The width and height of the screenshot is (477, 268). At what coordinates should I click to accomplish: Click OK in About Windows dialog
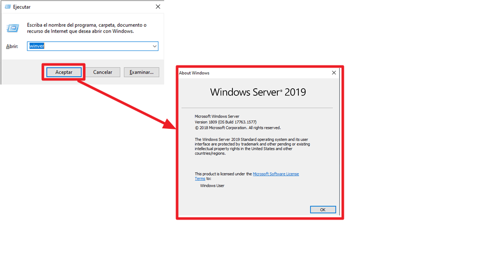click(323, 210)
